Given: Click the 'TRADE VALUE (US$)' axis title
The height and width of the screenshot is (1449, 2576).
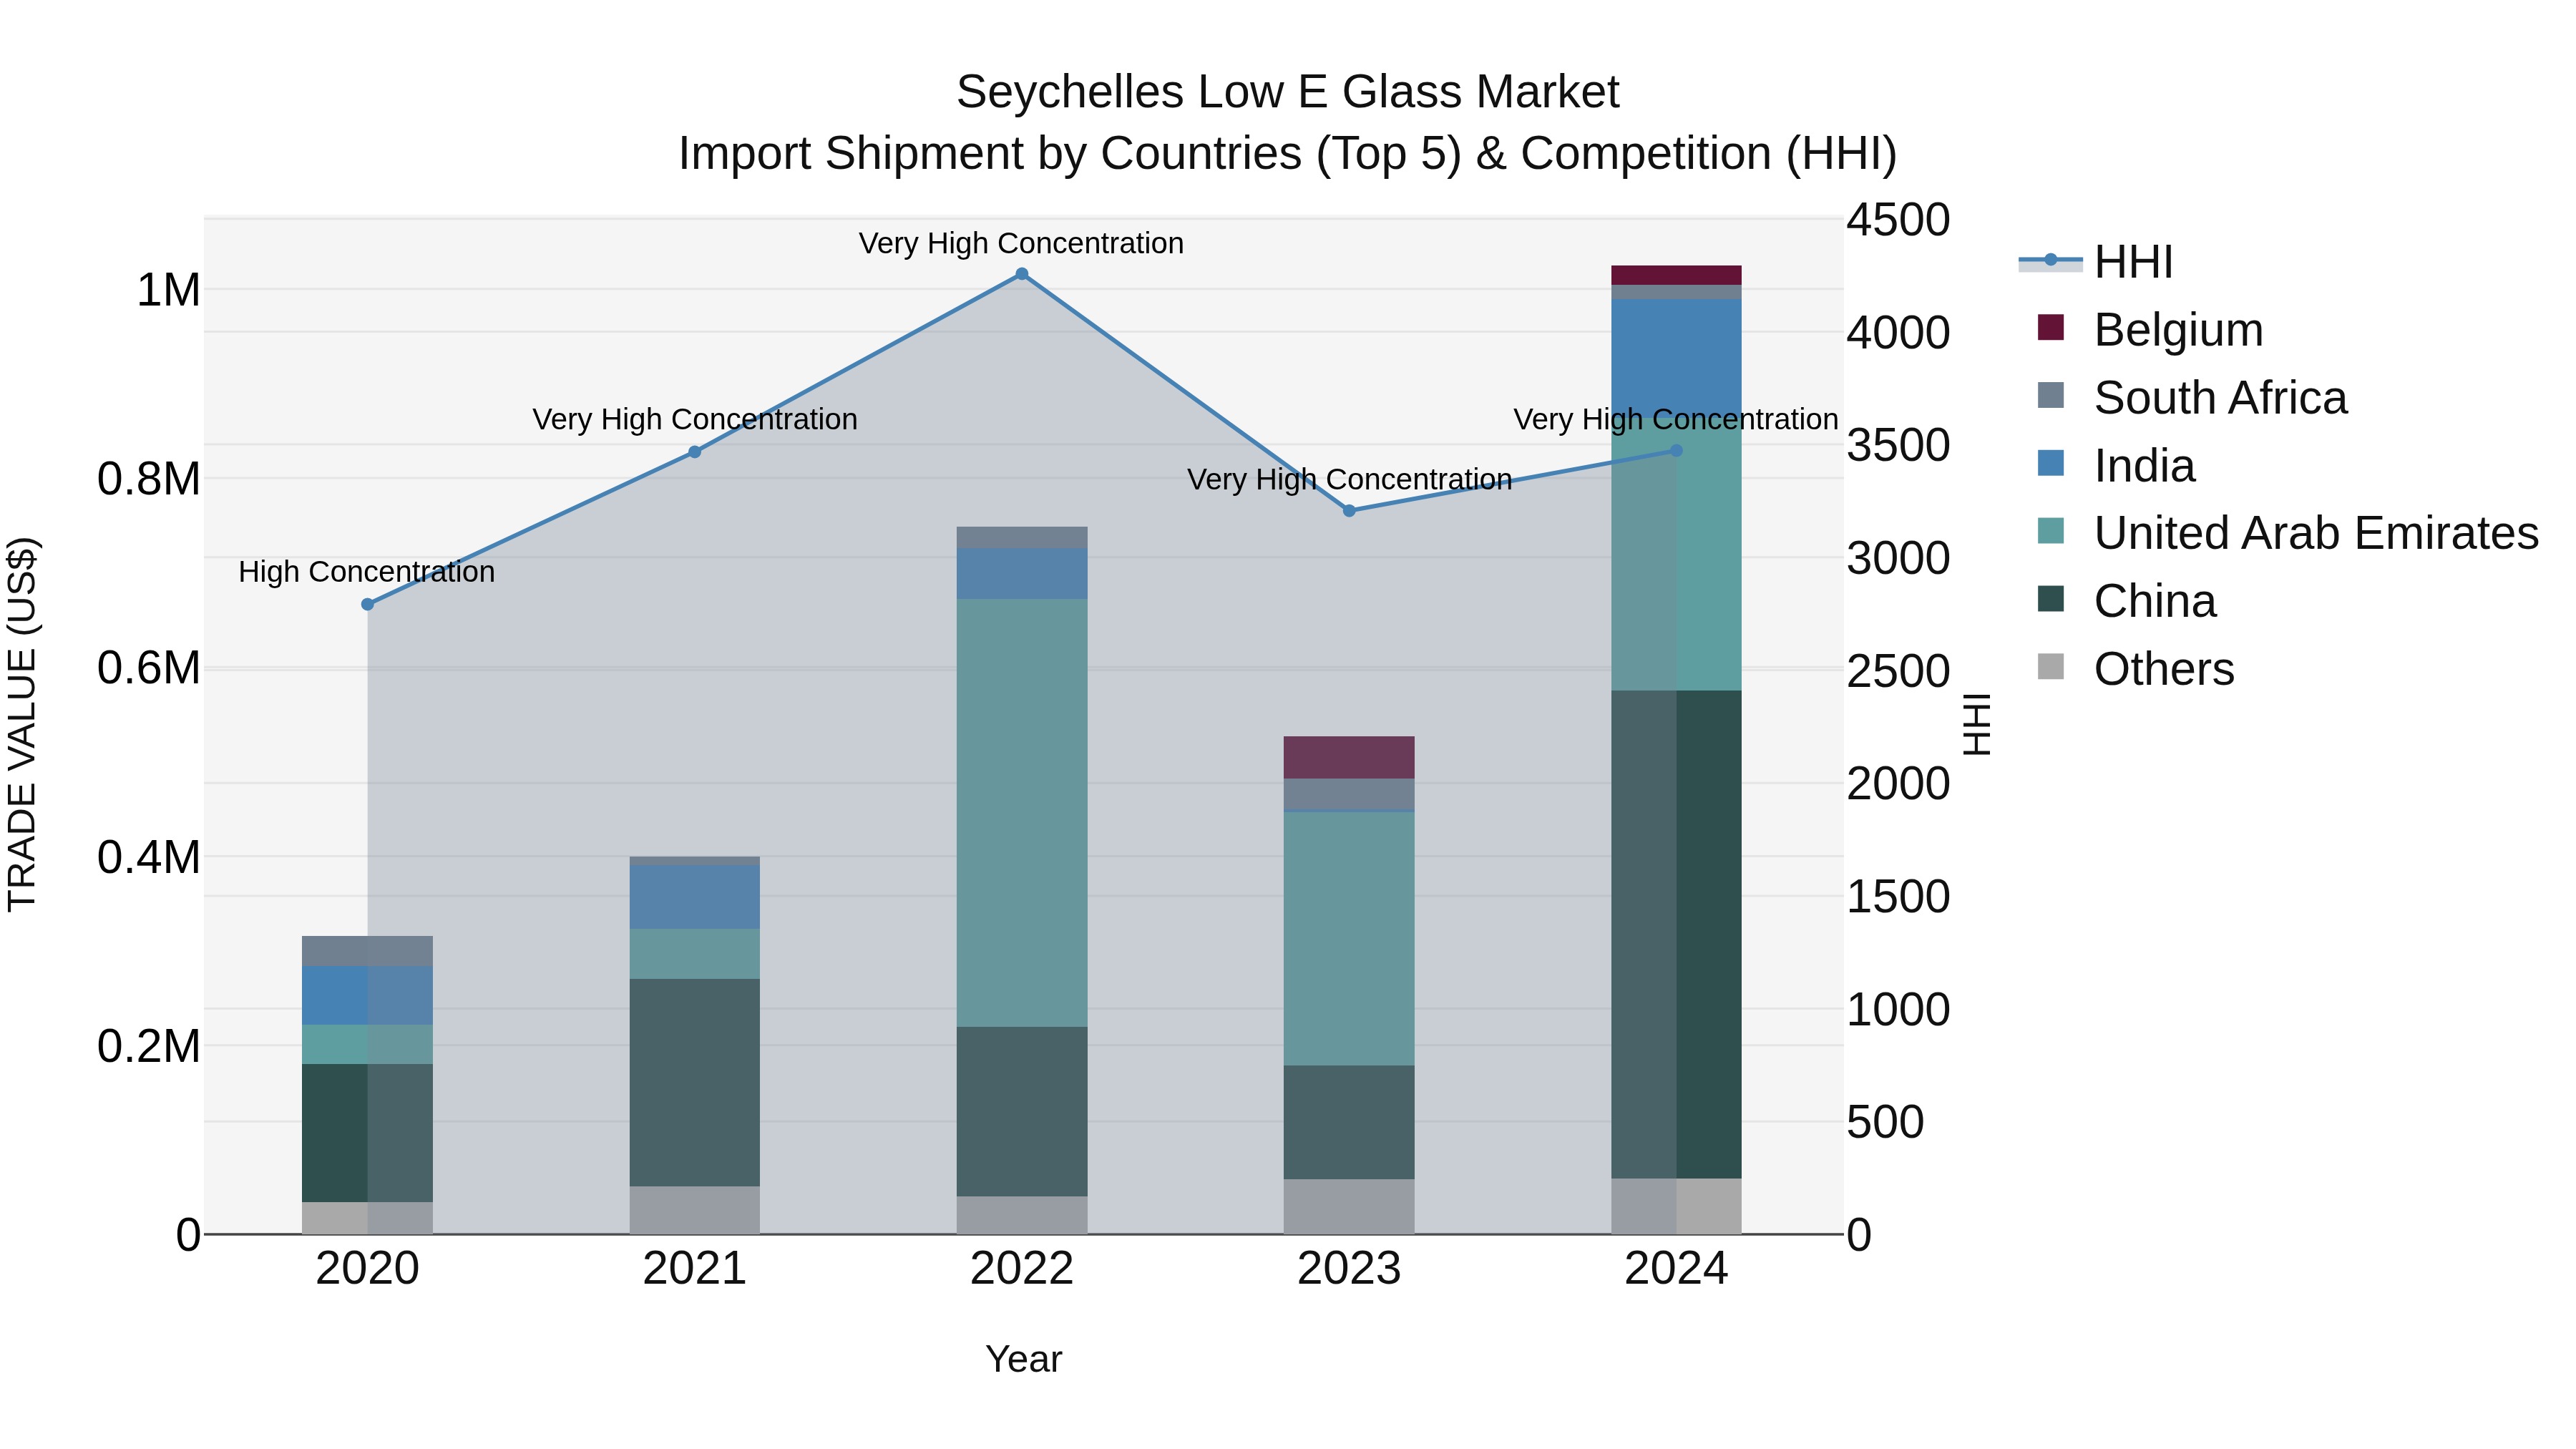Looking at the screenshot, I should [x=22, y=725].
